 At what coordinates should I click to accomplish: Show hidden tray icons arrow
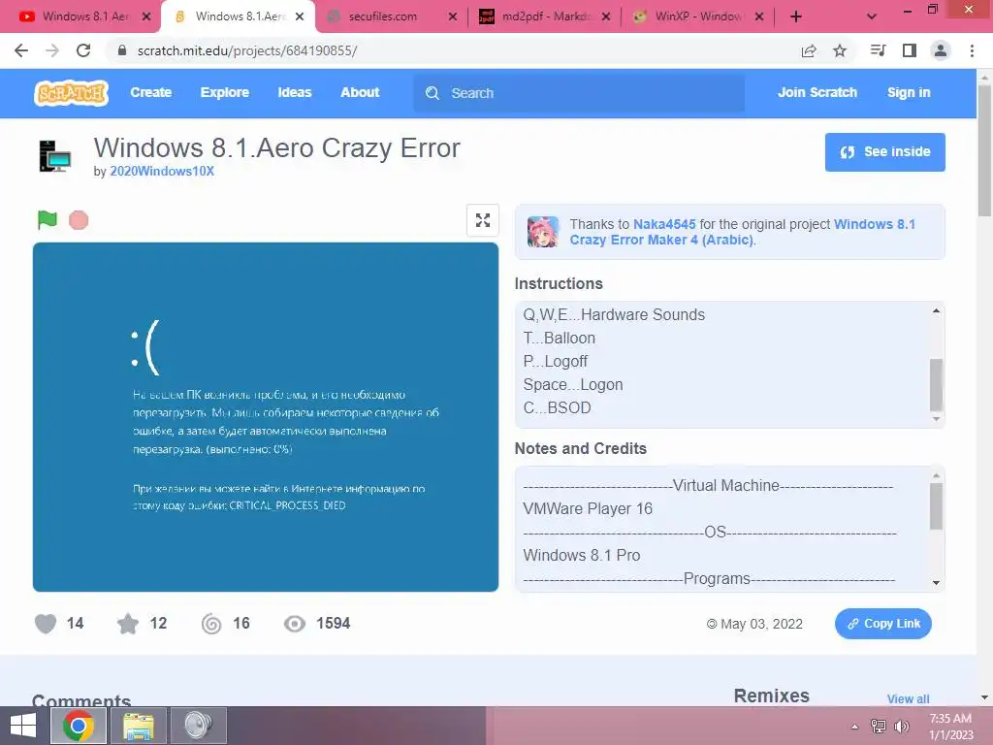click(855, 727)
